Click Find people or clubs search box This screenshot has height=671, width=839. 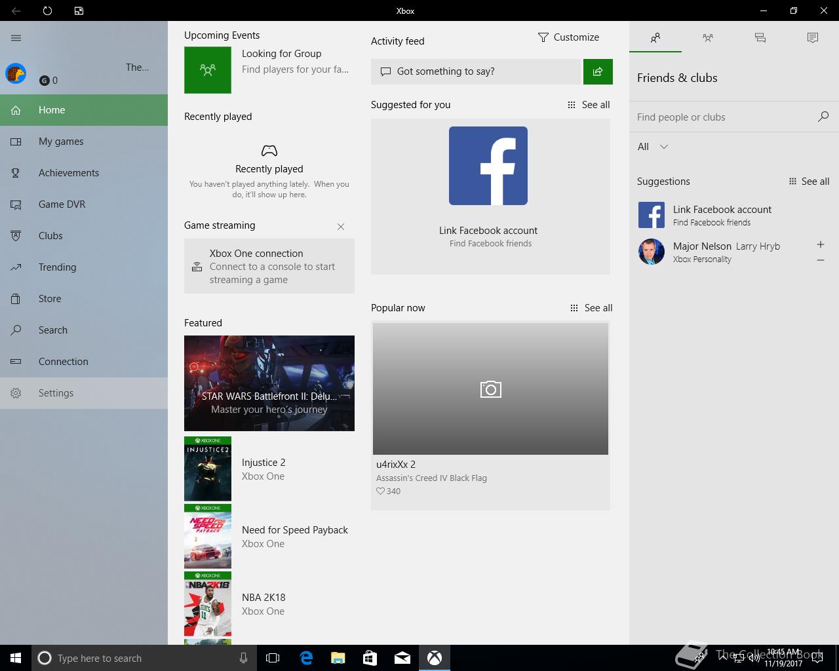coord(724,117)
